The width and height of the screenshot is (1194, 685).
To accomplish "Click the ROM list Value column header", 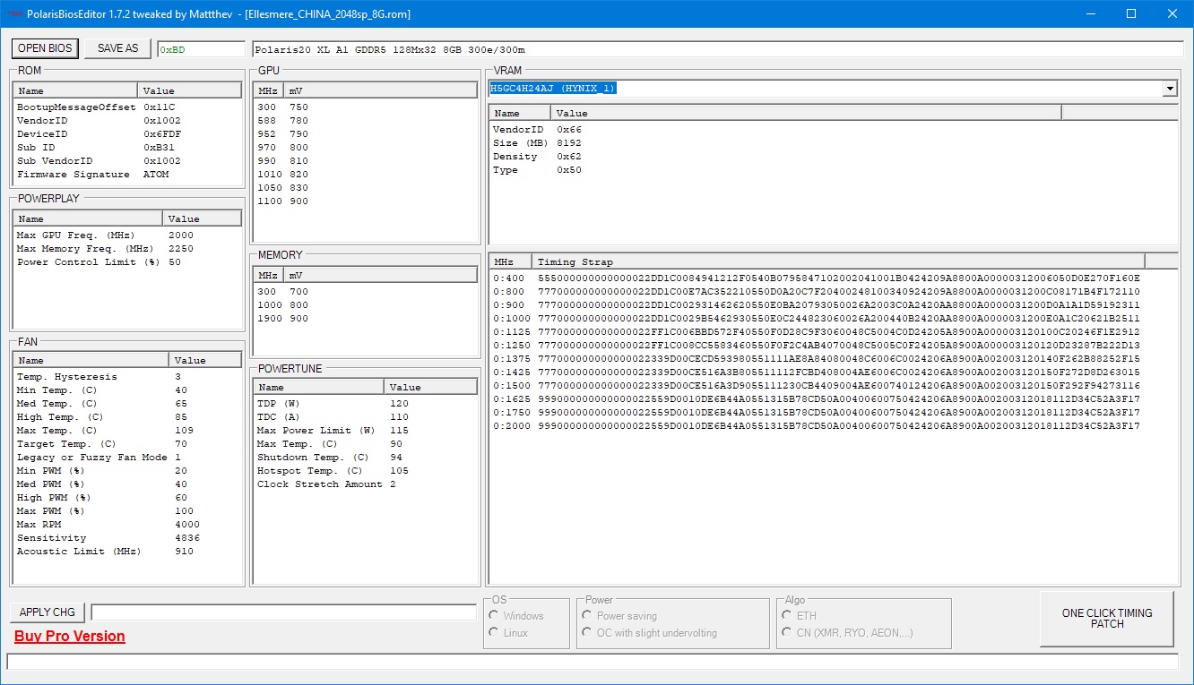I will tap(190, 90).
